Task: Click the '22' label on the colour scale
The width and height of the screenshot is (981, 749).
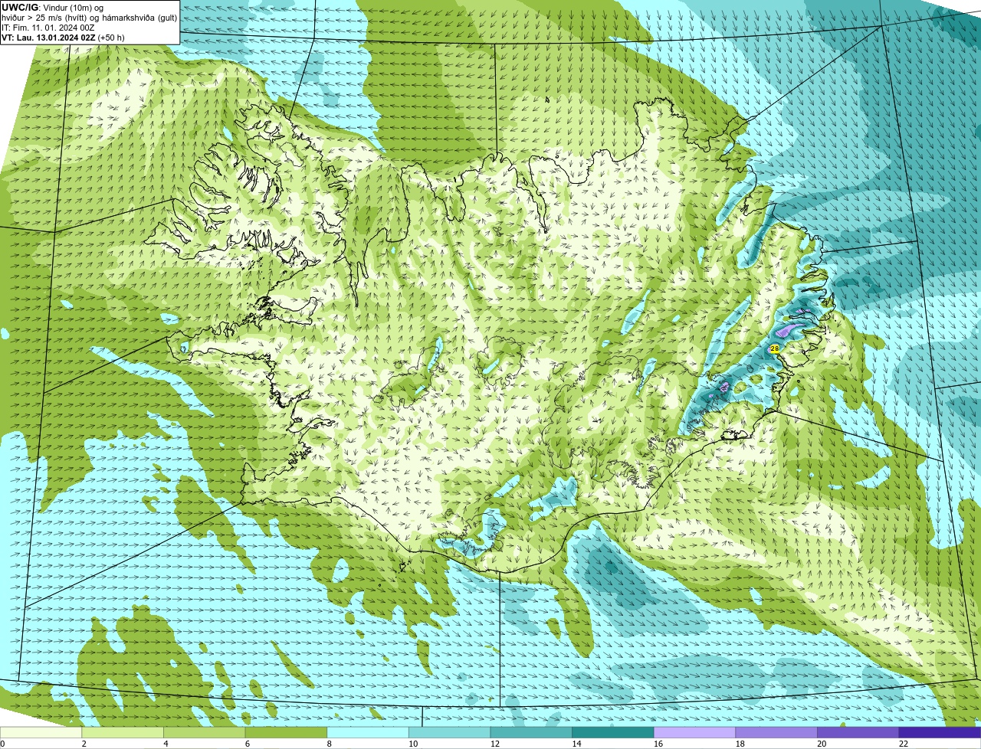Action: tap(904, 744)
